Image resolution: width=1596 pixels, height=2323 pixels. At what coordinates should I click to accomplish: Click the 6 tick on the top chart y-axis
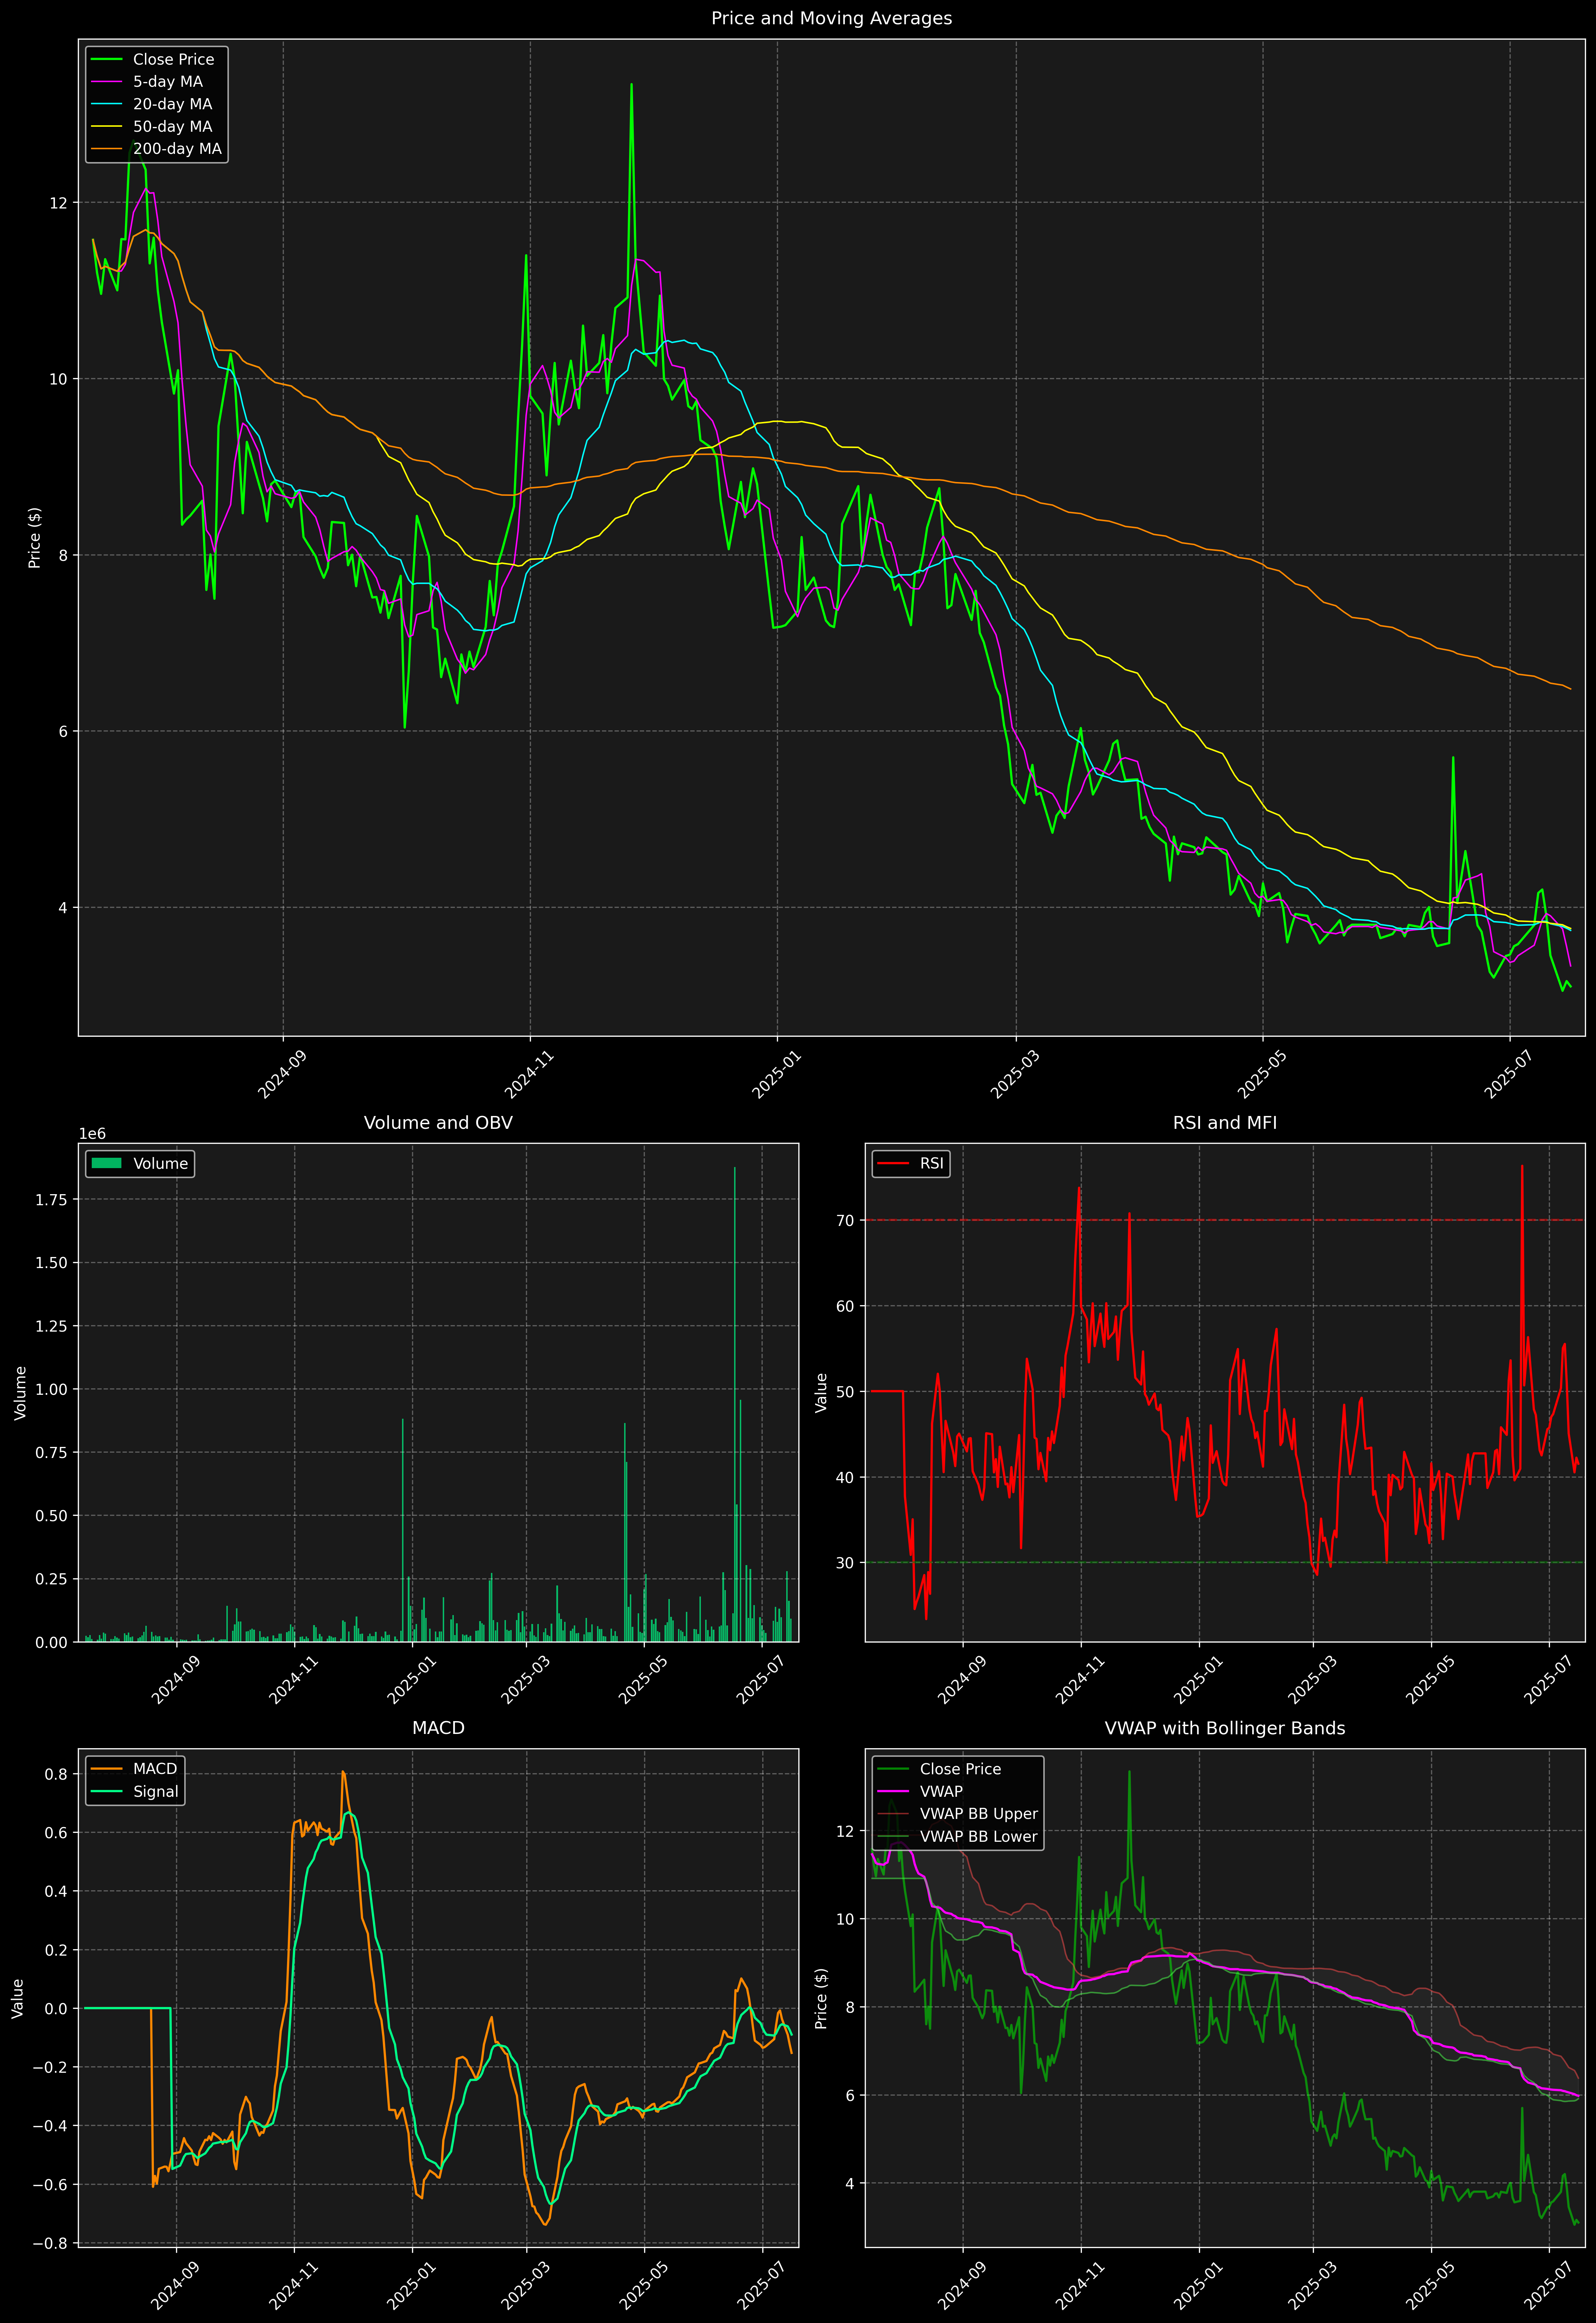(x=63, y=732)
